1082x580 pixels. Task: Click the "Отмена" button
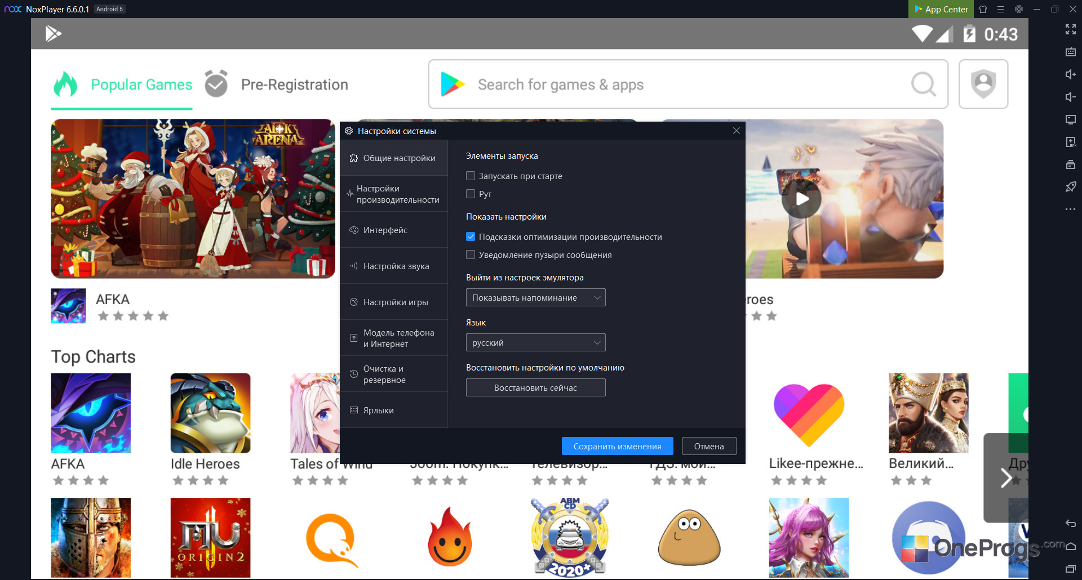coord(709,446)
